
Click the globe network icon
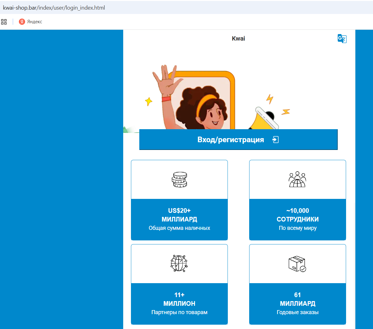(x=179, y=263)
